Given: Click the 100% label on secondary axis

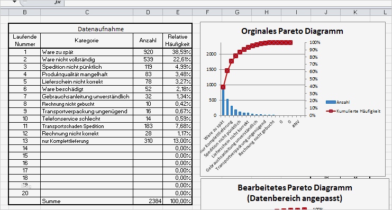Looking at the screenshot, I should [x=315, y=42].
